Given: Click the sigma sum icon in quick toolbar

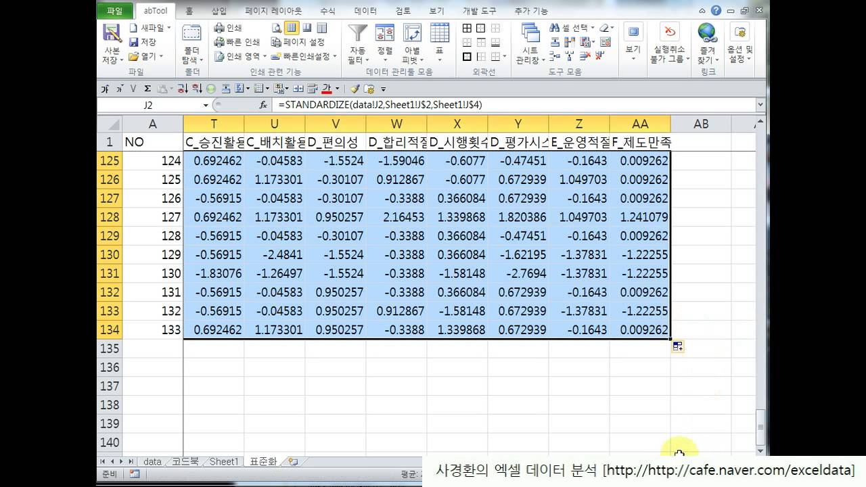Looking at the screenshot, I should (147, 89).
